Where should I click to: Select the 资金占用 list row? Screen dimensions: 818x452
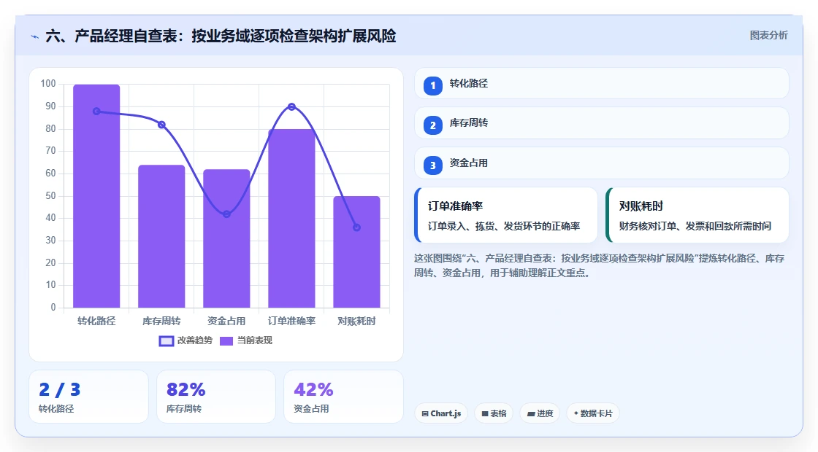coord(602,163)
